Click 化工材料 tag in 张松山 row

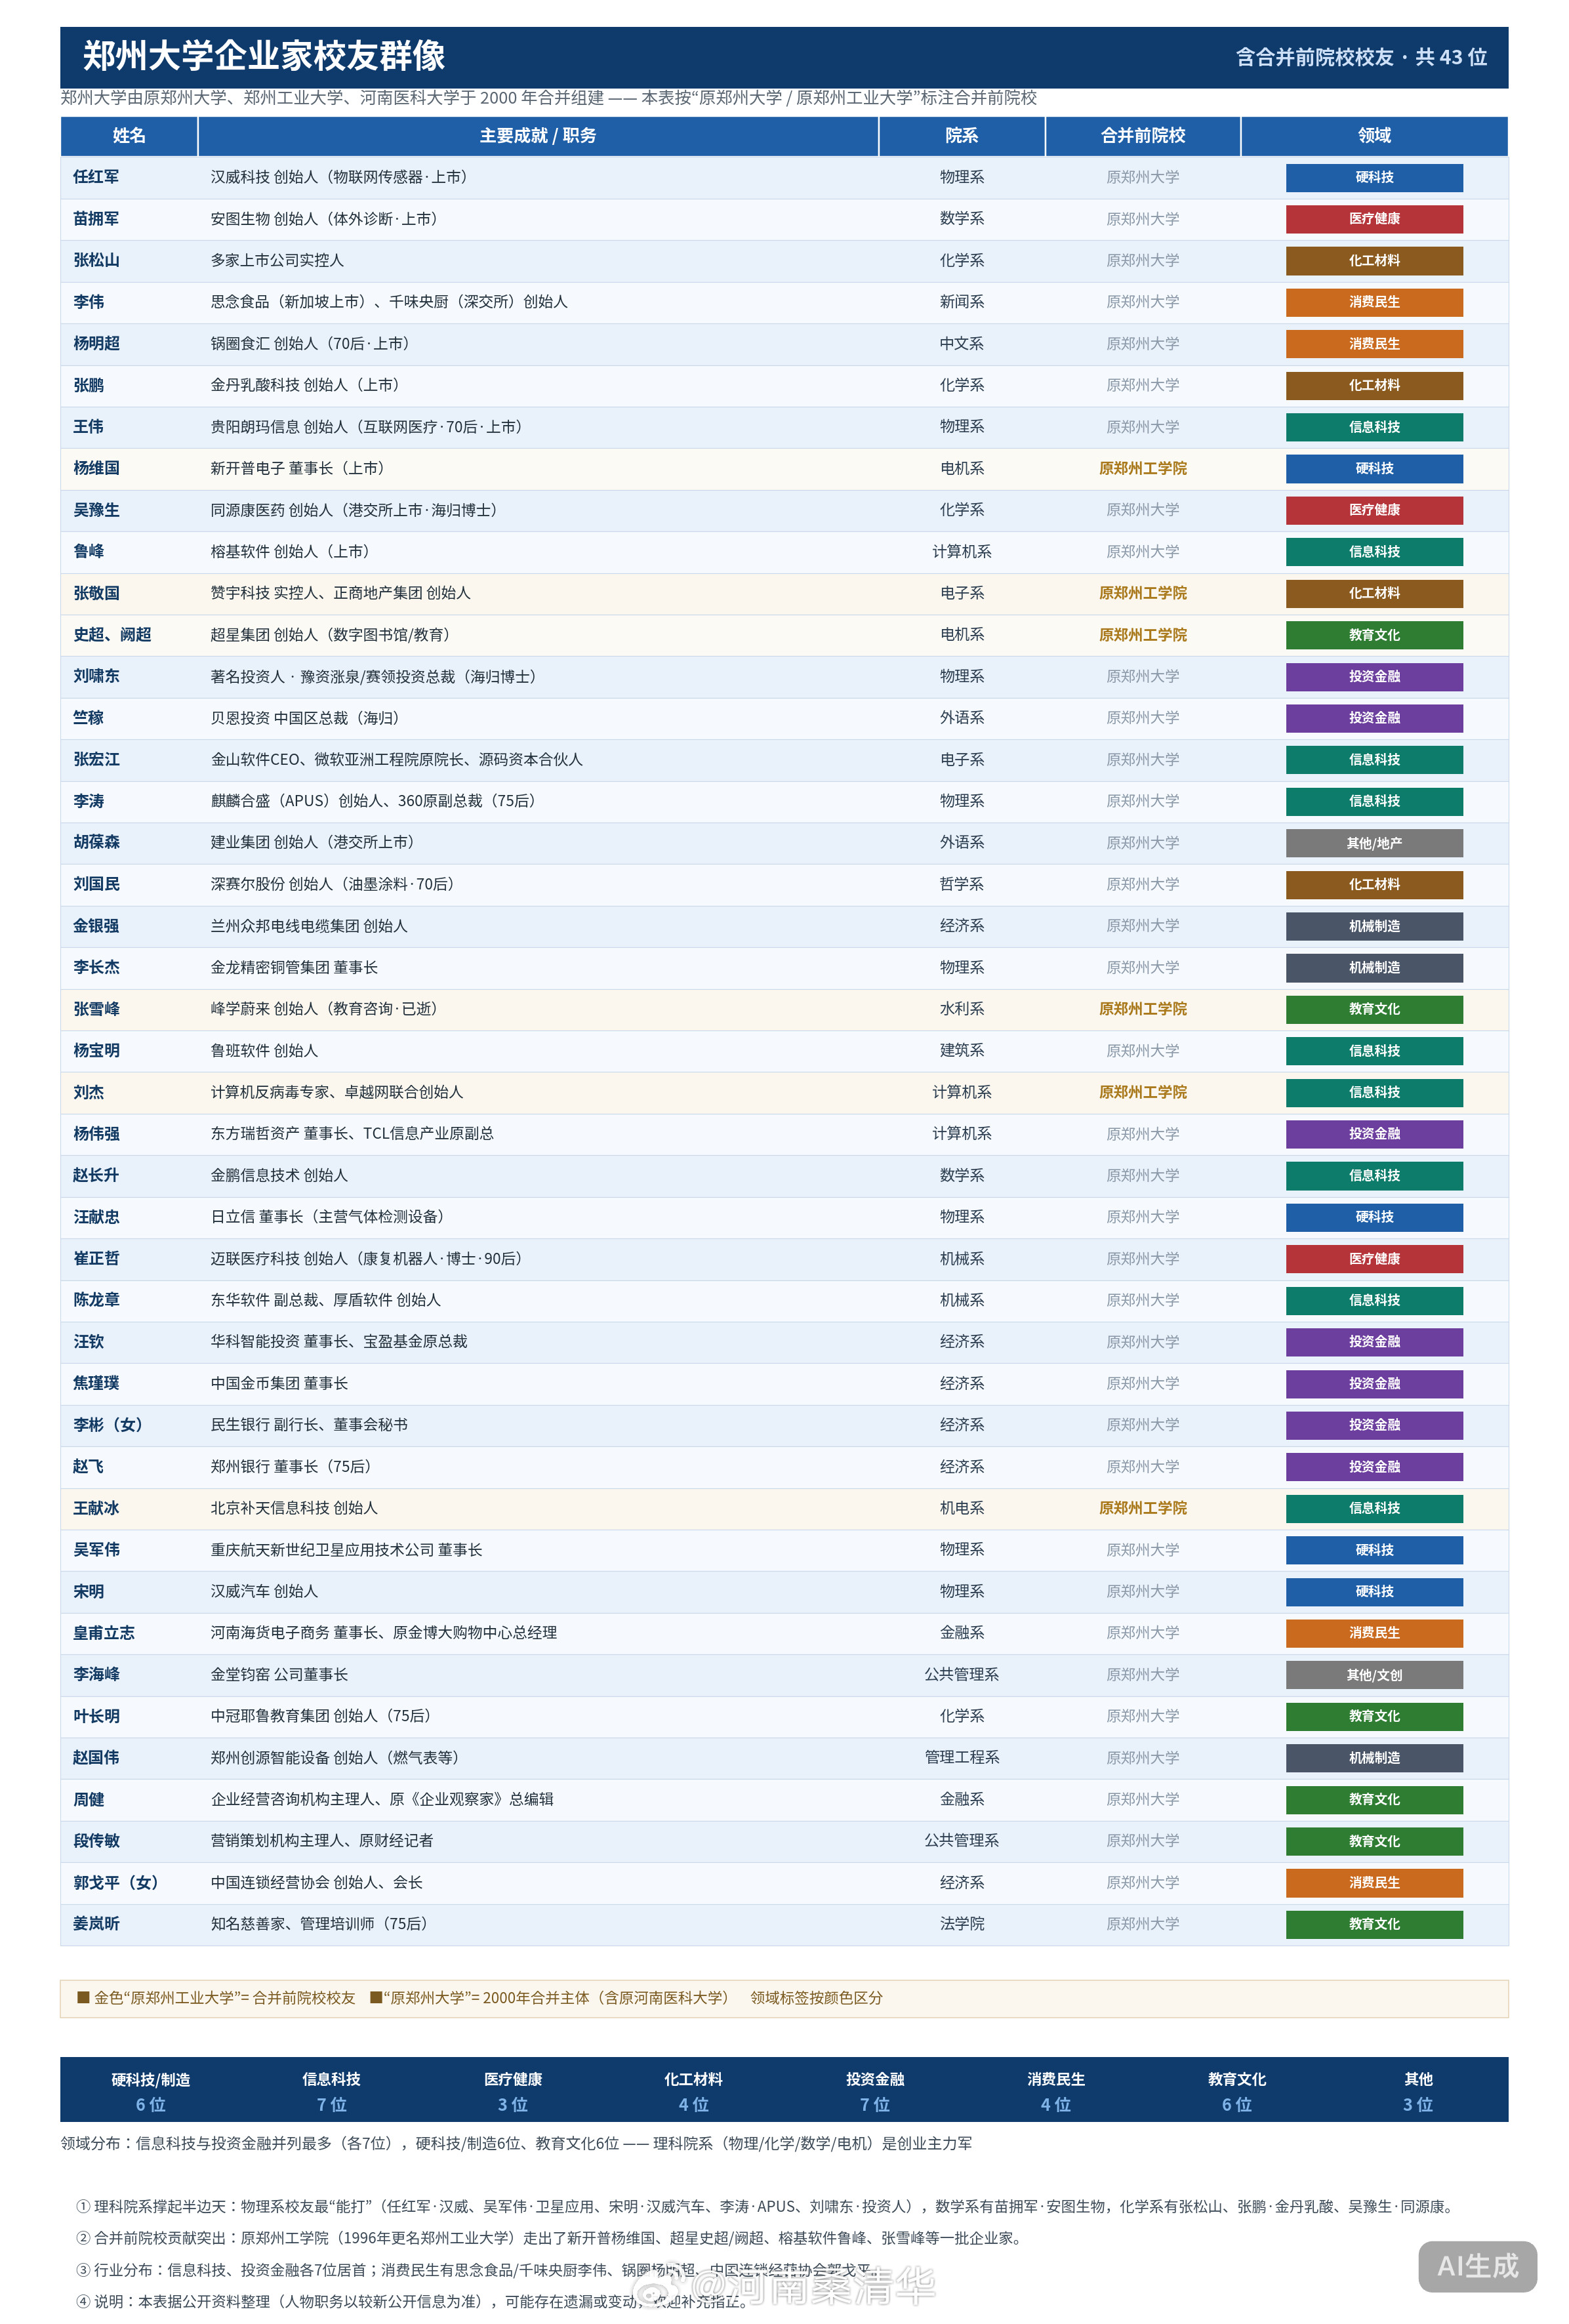coord(1374,261)
